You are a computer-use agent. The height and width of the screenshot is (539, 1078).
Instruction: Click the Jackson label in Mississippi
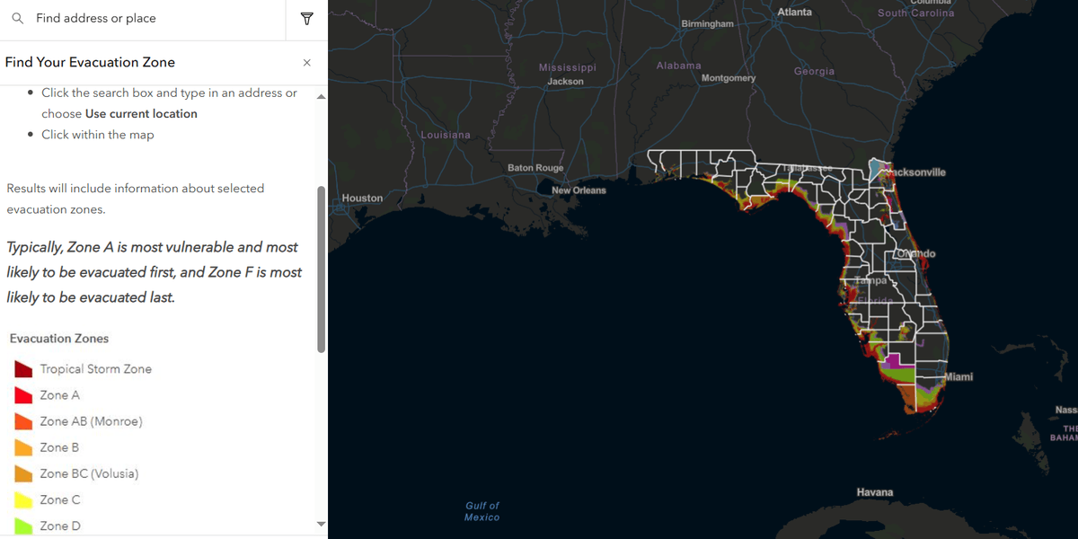[565, 82]
